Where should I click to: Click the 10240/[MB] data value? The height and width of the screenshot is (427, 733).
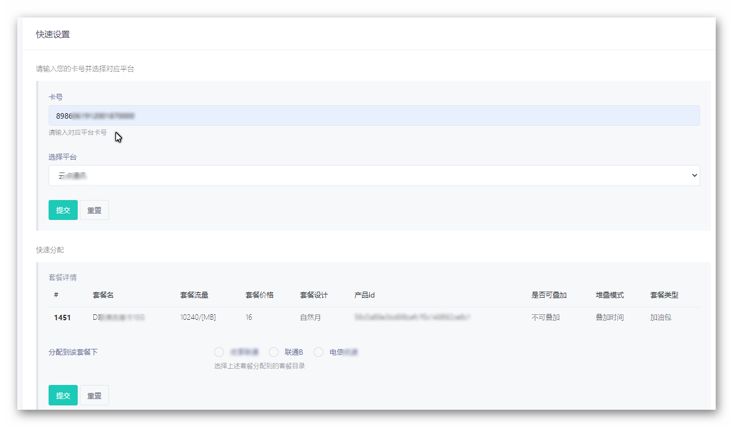point(198,318)
